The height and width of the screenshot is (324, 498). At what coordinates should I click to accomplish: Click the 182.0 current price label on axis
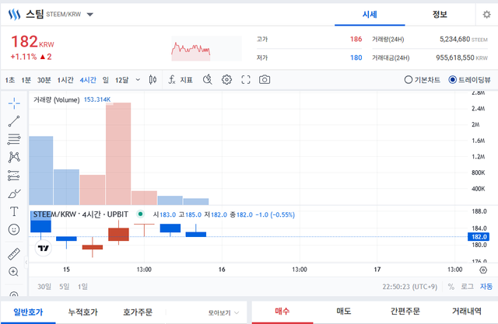479,236
